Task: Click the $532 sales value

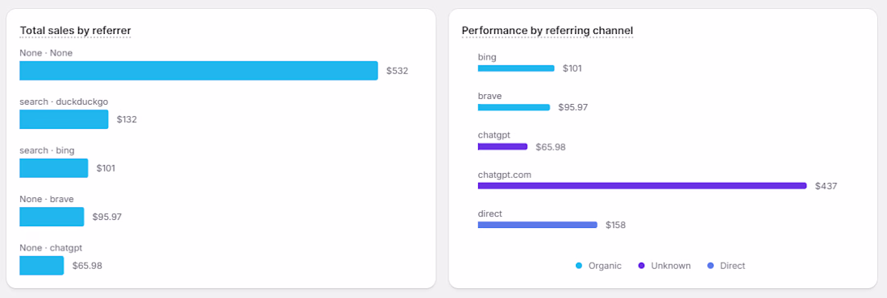Action: pos(397,71)
